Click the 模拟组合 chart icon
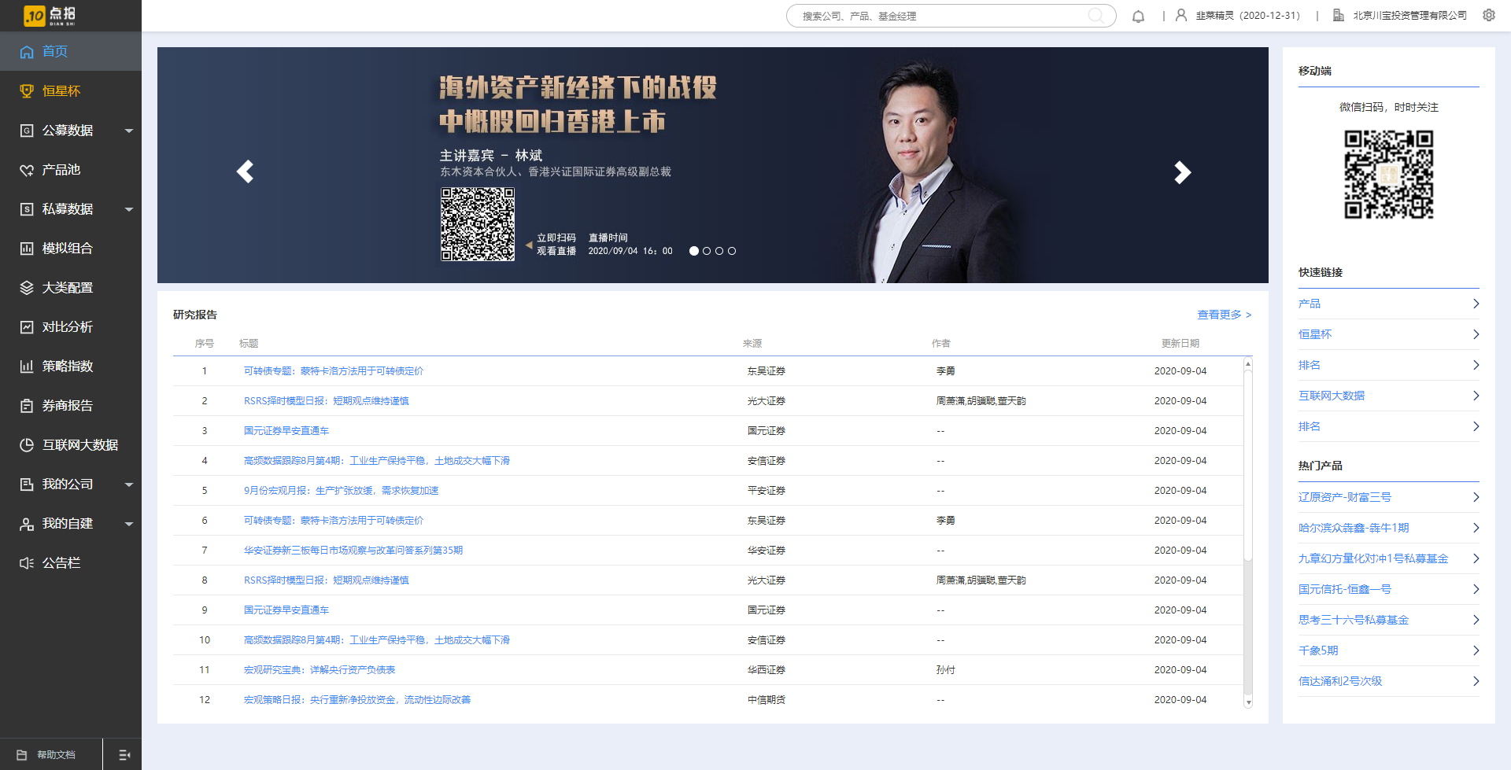 coord(27,249)
